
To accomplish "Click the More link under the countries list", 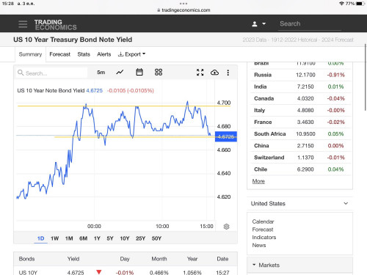I will (x=258, y=181).
